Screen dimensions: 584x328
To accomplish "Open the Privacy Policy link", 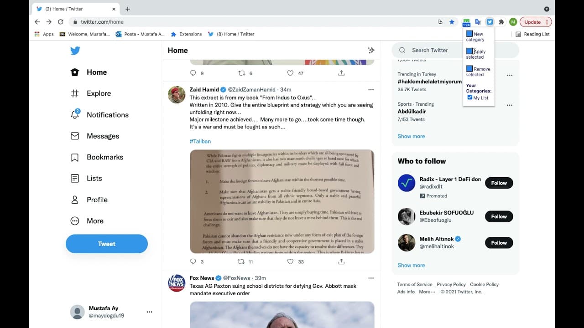I will [x=451, y=284].
